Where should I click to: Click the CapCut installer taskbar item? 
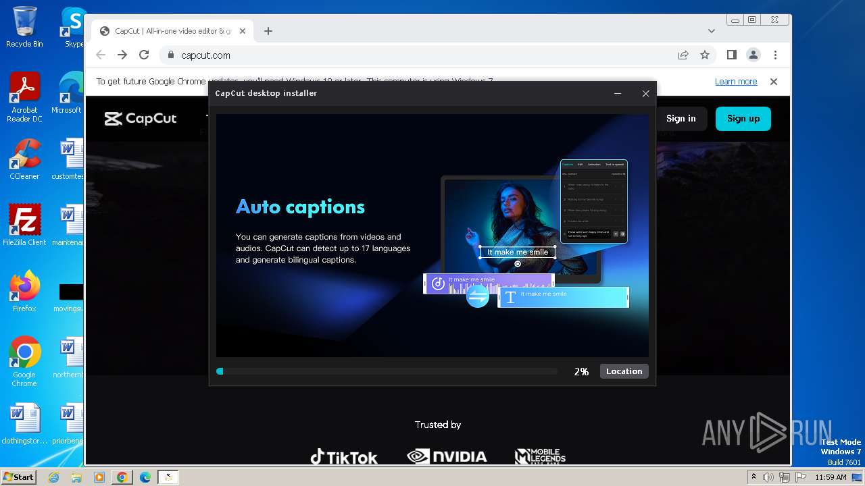(x=168, y=477)
